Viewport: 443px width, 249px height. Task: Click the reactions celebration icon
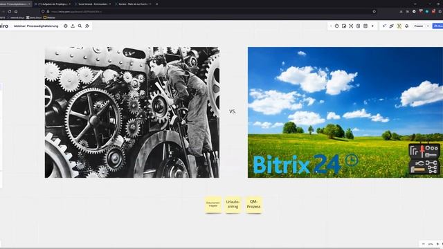click(392, 26)
